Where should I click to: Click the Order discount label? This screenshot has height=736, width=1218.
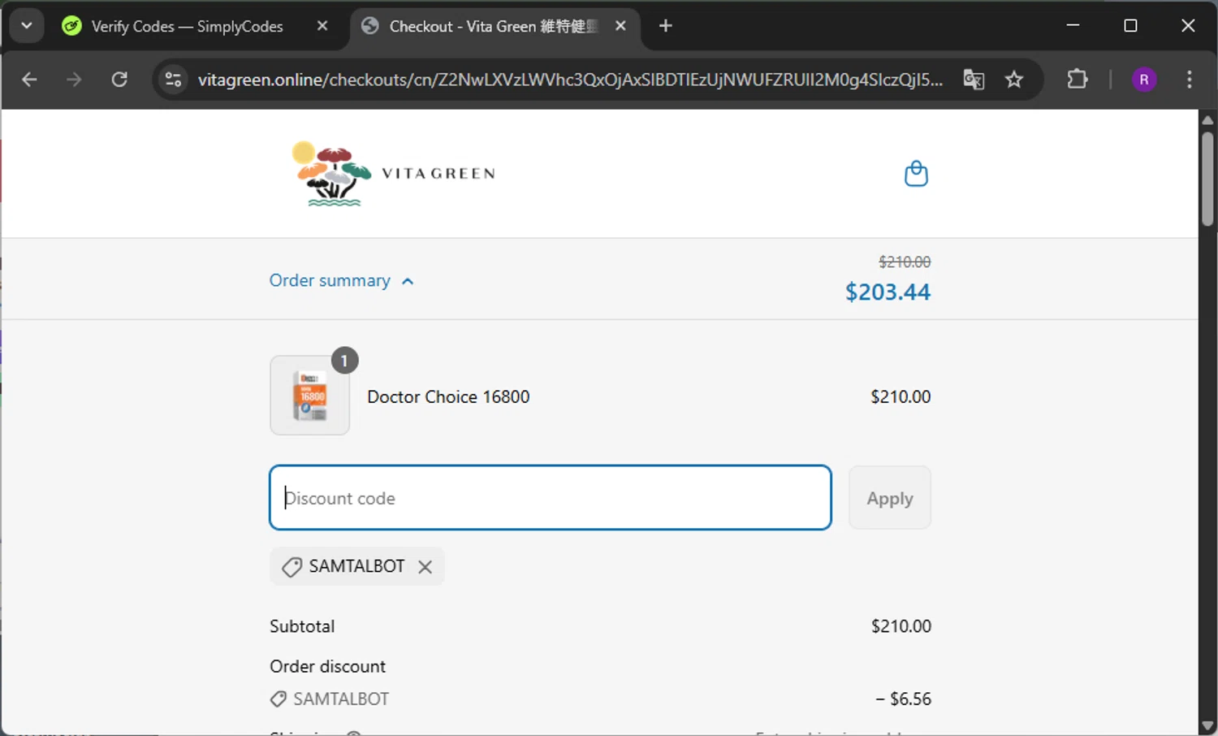click(327, 667)
